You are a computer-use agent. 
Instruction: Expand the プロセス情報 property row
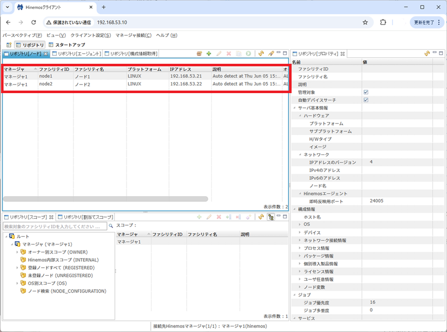pos(300,248)
